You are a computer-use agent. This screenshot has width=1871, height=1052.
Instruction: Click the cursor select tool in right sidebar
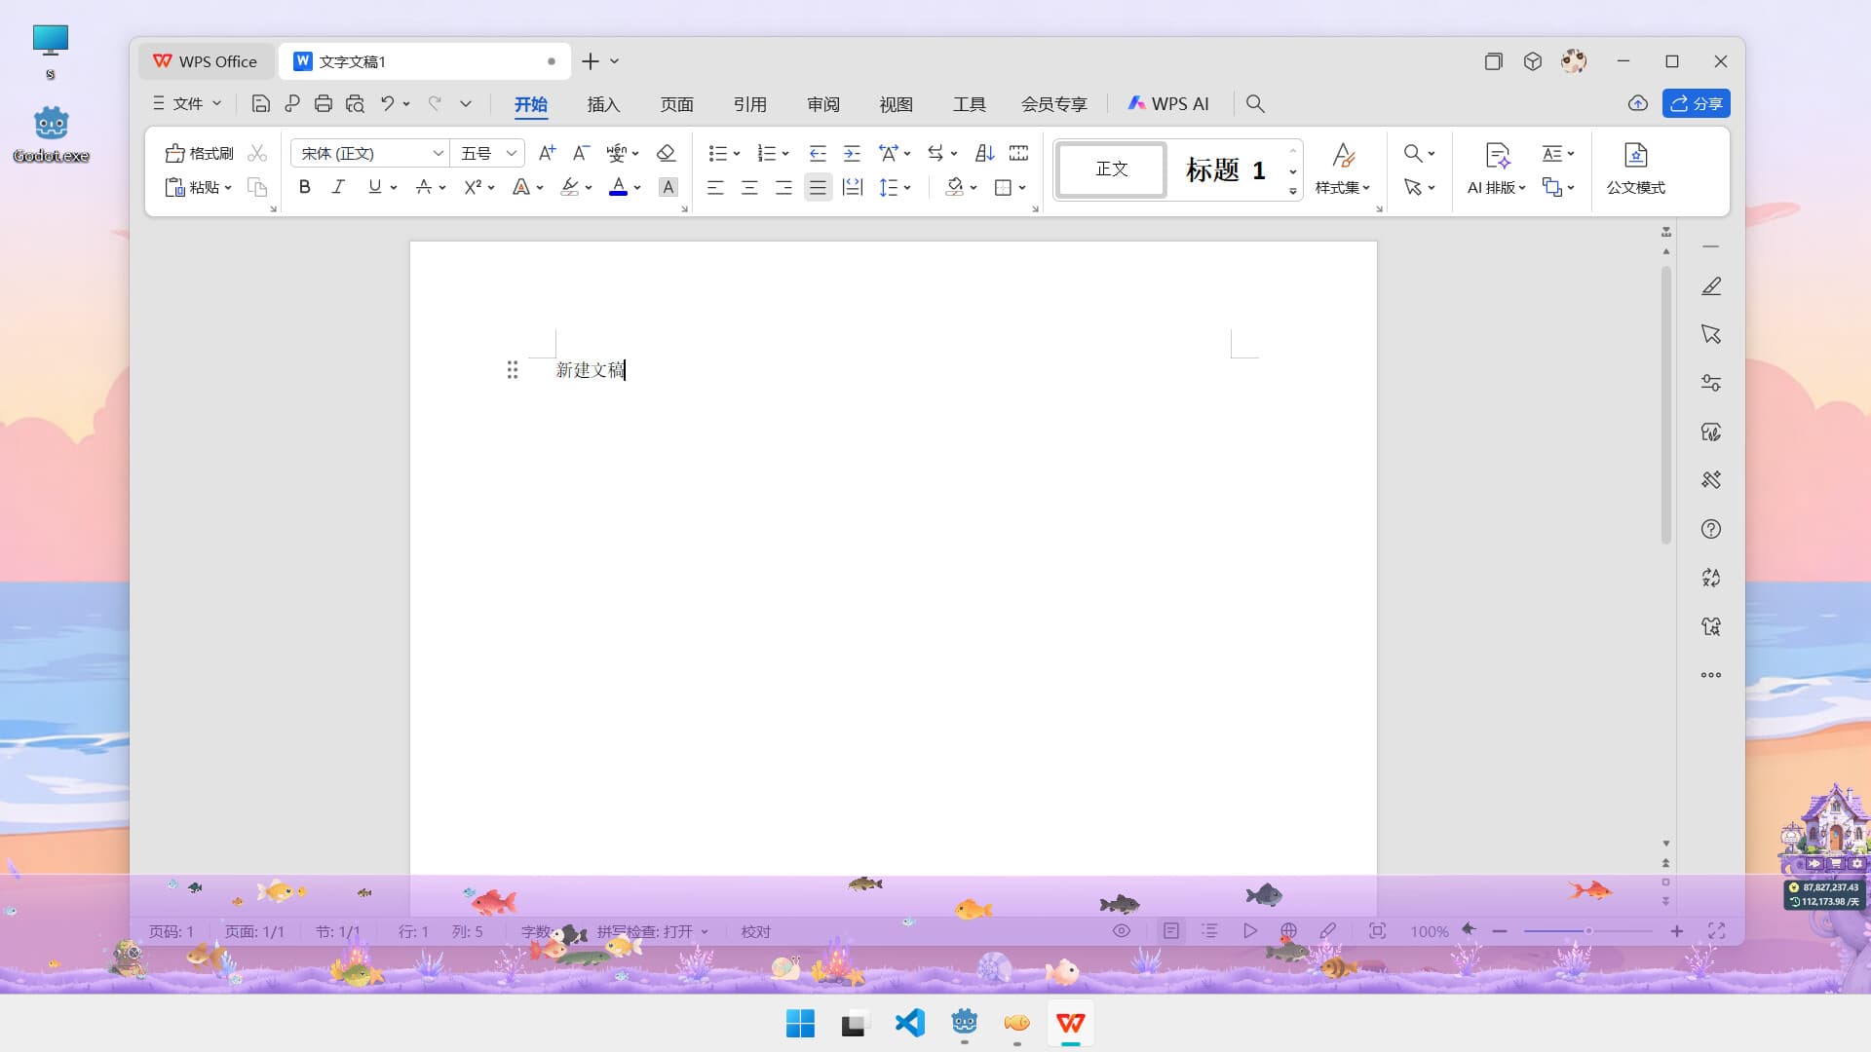click(x=1710, y=334)
